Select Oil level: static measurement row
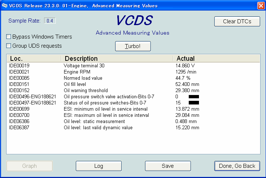 point(94,122)
